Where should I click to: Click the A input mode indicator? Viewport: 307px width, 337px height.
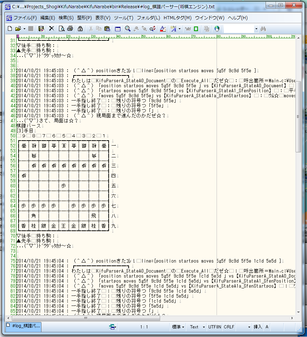click(267, 327)
